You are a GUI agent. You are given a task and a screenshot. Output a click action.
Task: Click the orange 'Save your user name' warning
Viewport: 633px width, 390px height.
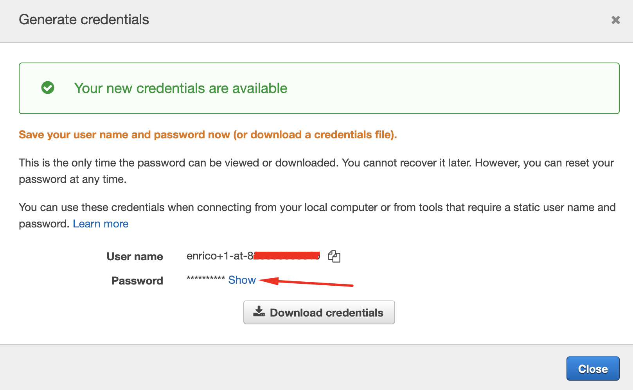(208, 135)
